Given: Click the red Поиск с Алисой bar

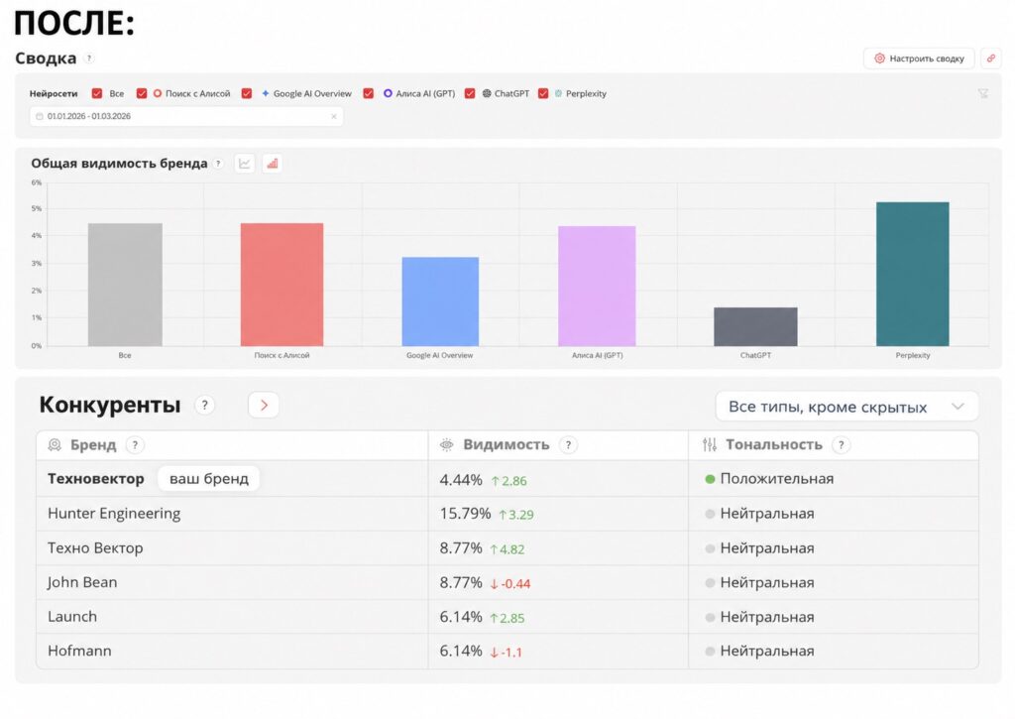Looking at the screenshot, I should click(x=282, y=285).
